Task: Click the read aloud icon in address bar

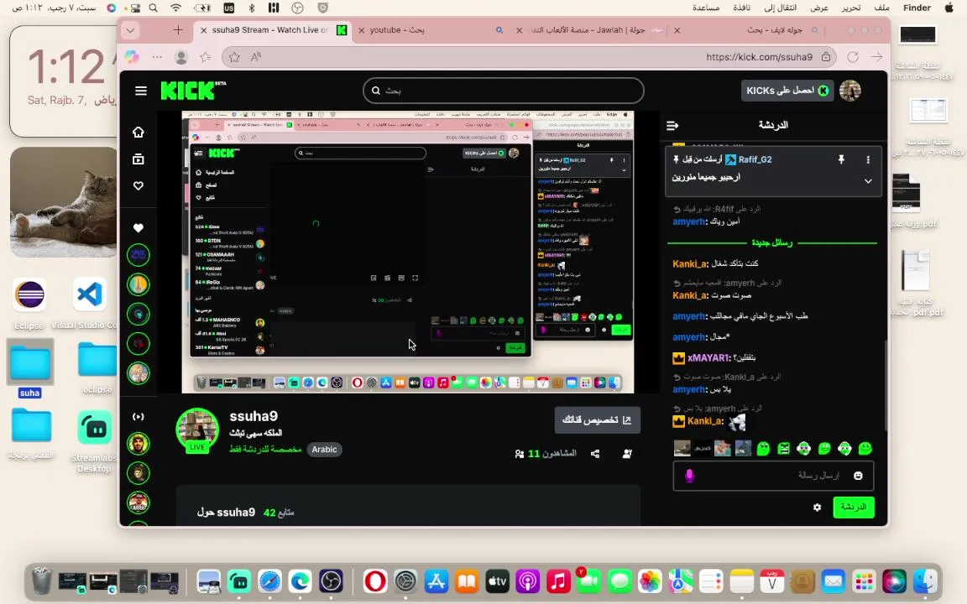Action: [256, 57]
